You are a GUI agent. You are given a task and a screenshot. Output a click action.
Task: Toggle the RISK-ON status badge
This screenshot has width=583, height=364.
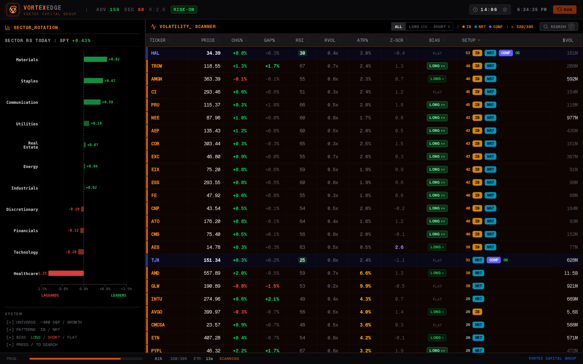point(184,10)
